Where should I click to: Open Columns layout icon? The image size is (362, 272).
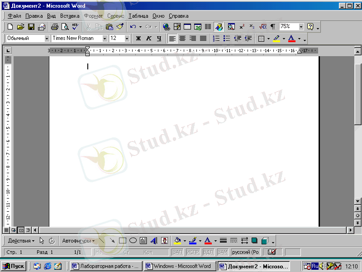[x=208, y=27]
